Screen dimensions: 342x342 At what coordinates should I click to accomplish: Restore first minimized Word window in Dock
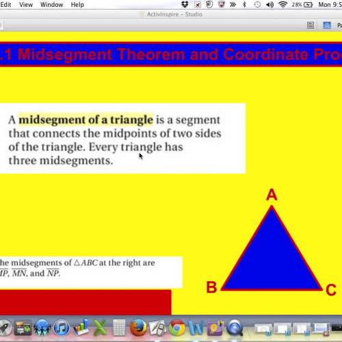click(x=263, y=329)
